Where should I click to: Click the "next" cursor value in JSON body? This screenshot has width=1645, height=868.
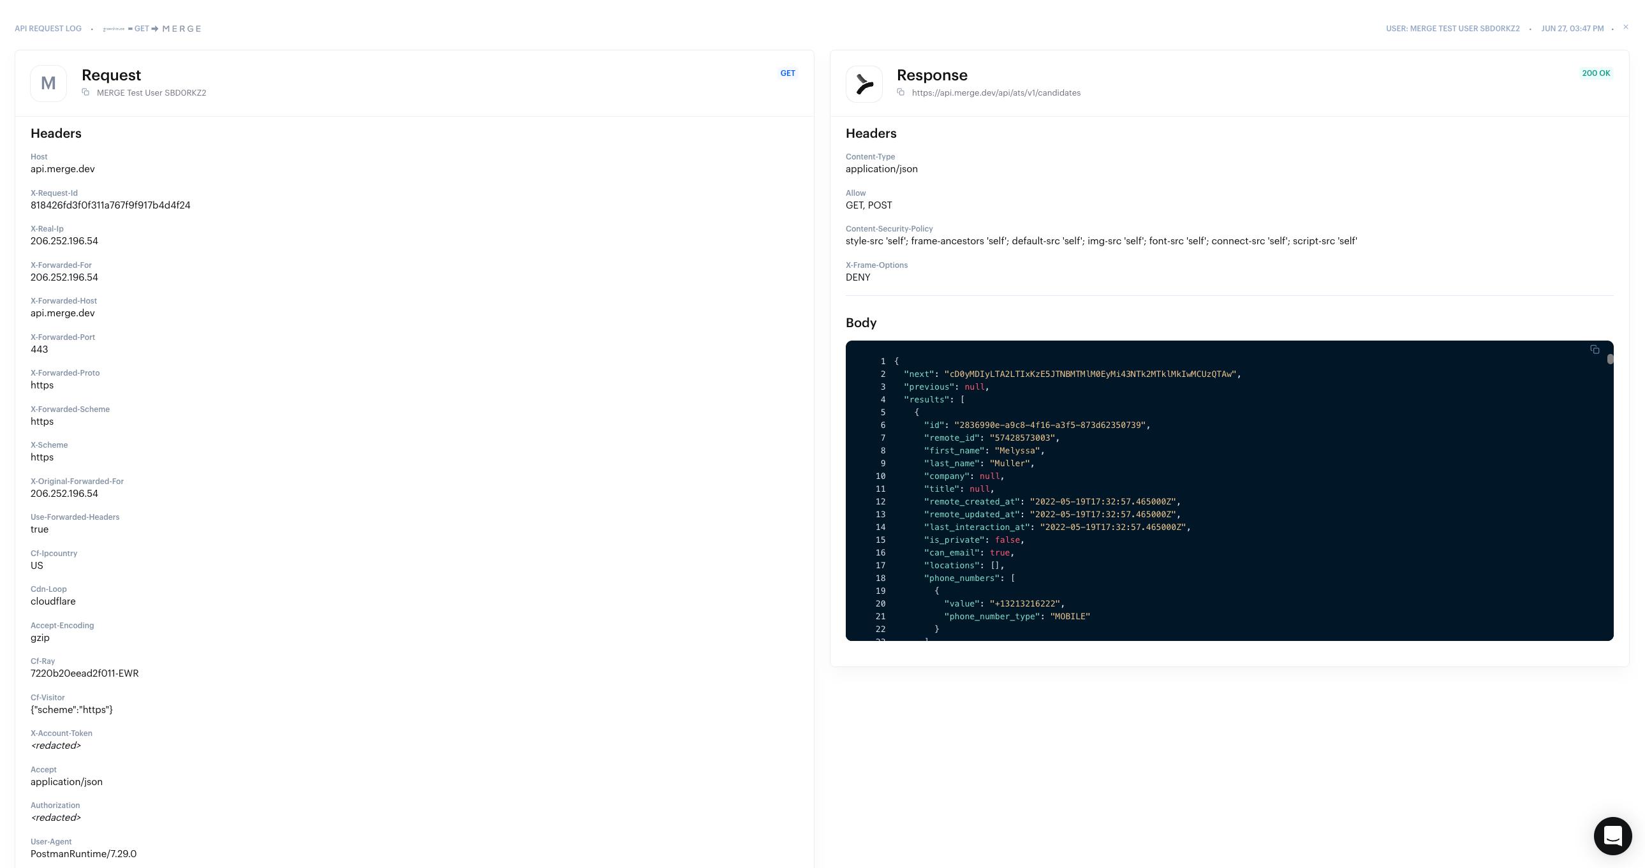click(x=1089, y=374)
